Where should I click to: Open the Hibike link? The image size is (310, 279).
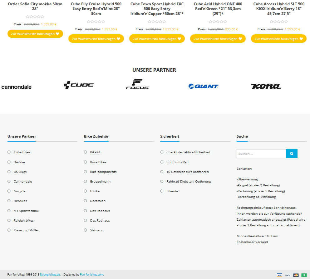coord(95,191)
